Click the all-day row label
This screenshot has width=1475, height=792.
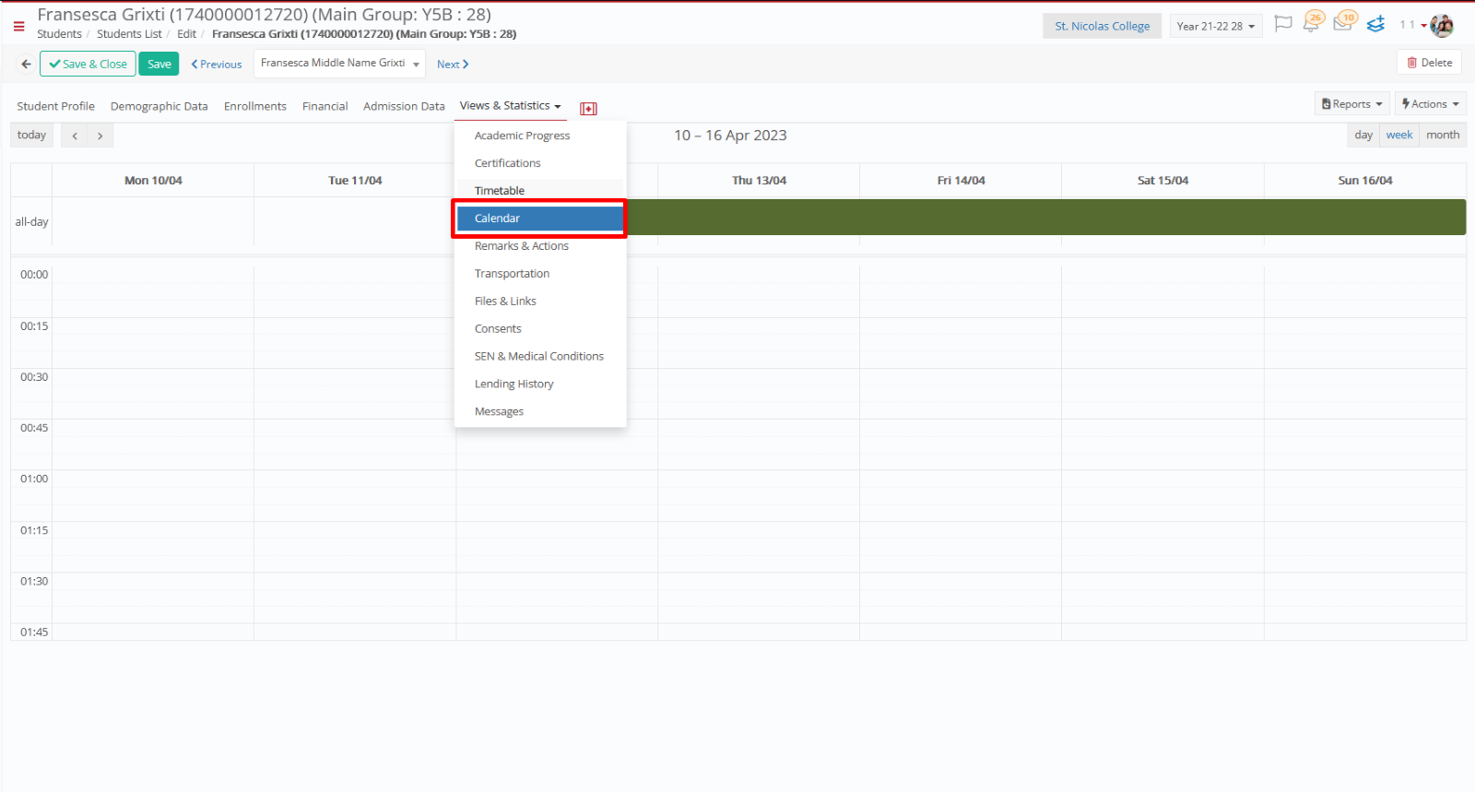click(x=31, y=222)
